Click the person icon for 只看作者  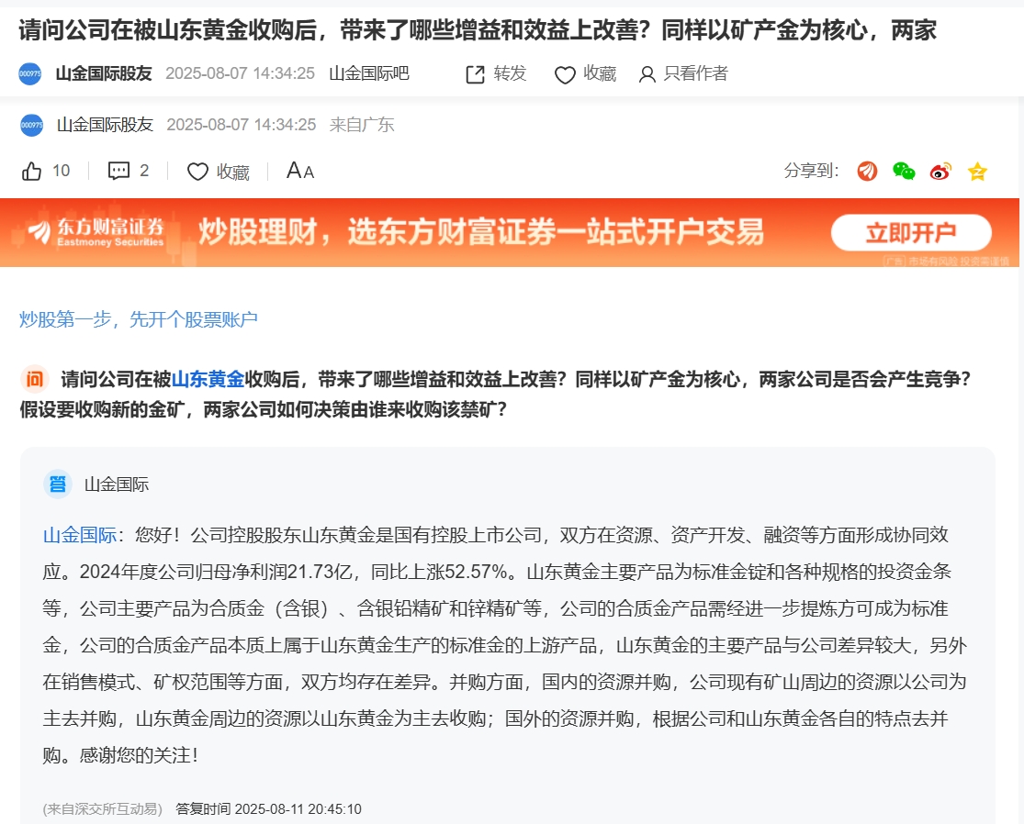pos(647,74)
